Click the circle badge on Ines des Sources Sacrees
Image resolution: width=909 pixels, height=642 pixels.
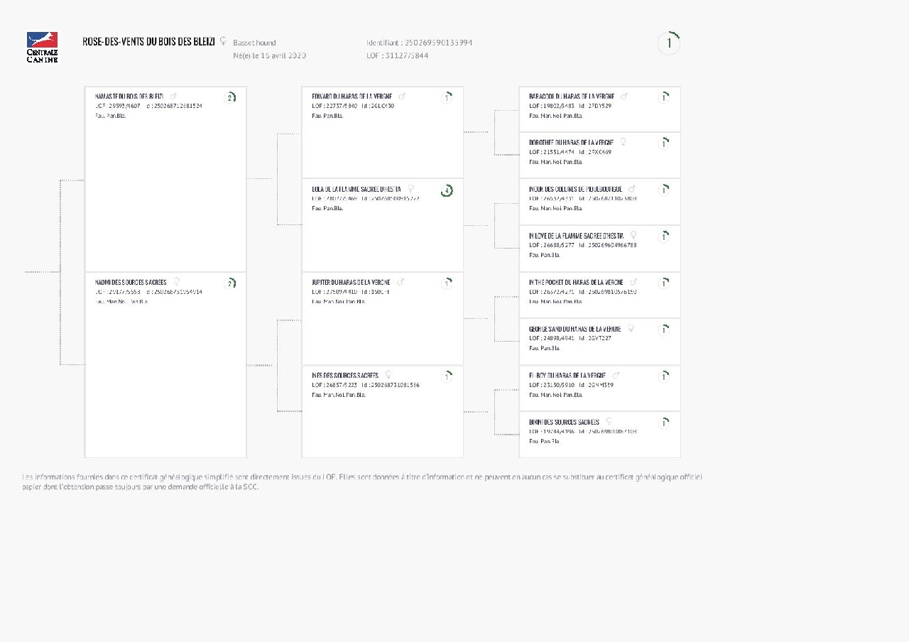[447, 376]
